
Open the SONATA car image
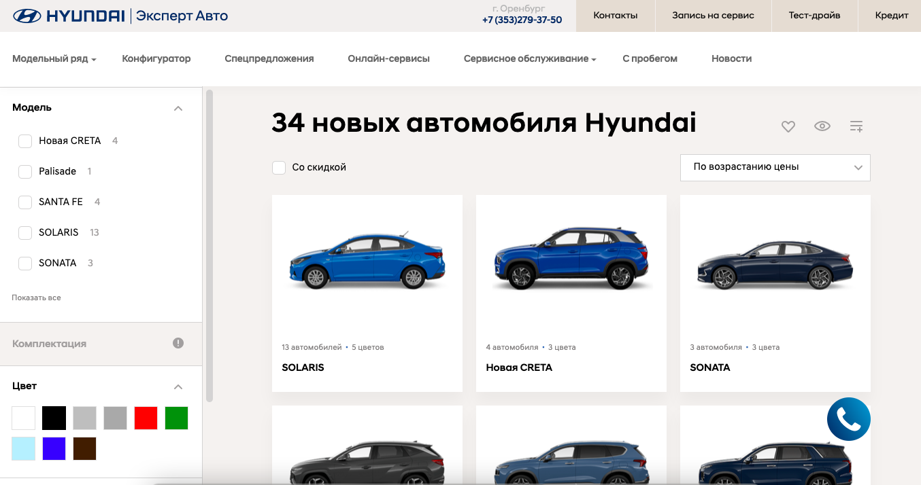[x=775, y=264]
